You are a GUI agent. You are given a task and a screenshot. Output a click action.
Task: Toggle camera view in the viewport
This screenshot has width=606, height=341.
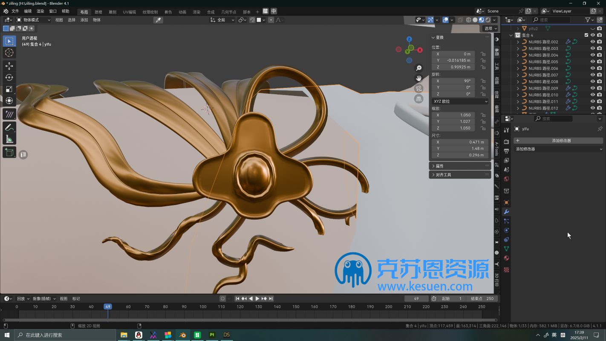tap(419, 89)
